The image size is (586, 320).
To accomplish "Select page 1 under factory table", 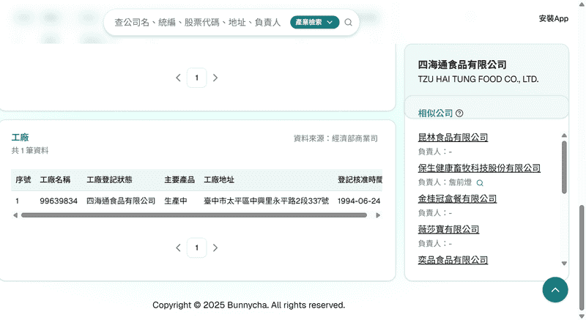I will pos(196,248).
